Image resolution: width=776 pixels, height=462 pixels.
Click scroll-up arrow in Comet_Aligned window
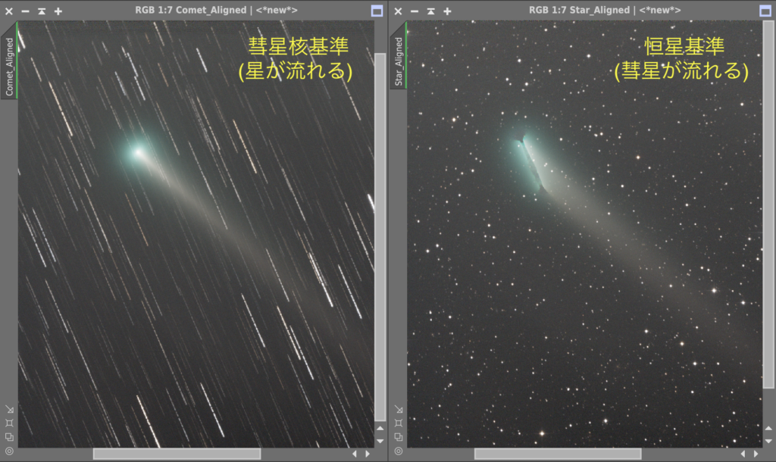[380, 429]
